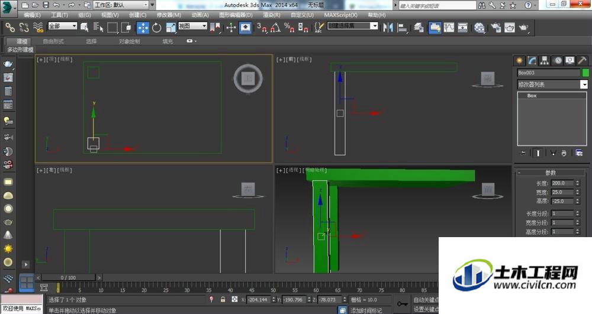Viewport: 592px width, 314px height.
Task: Open the MAXScript(X) menu
Action: 341,15
